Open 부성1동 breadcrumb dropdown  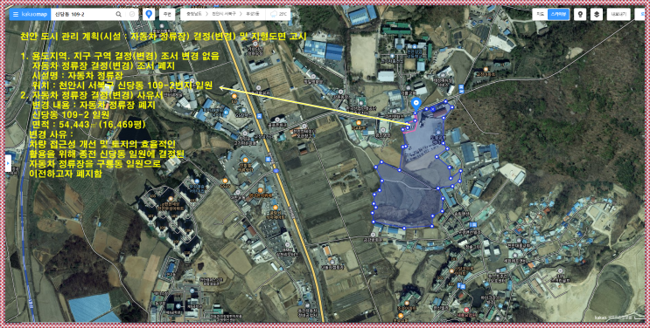(x=253, y=14)
